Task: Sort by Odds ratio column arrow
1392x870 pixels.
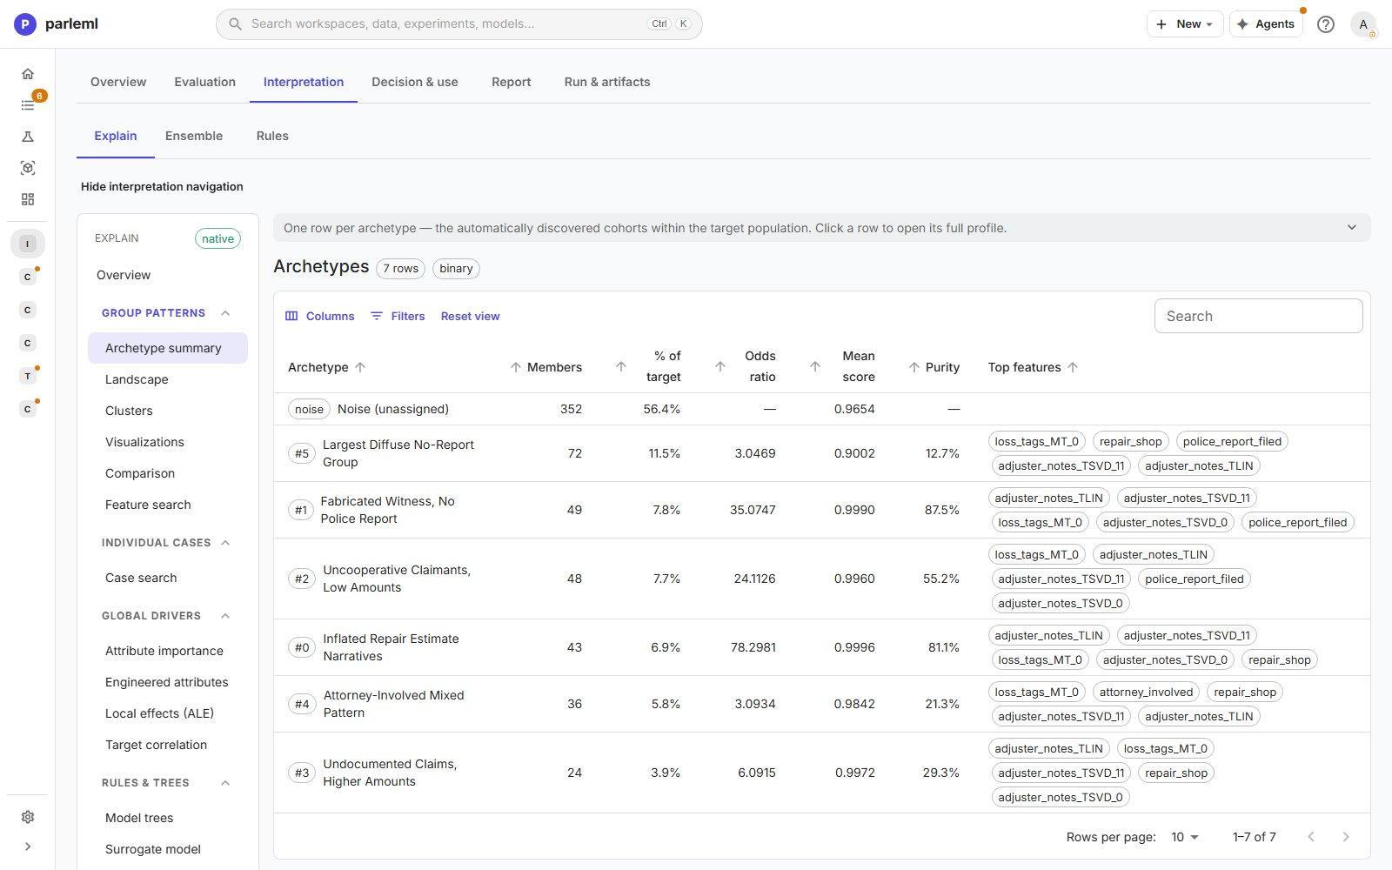Action: (719, 366)
